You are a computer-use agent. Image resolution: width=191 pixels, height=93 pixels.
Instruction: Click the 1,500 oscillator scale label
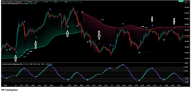(186, 63)
